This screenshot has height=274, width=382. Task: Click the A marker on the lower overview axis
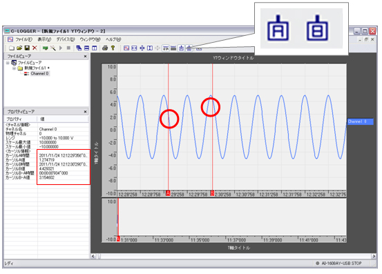point(118,239)
